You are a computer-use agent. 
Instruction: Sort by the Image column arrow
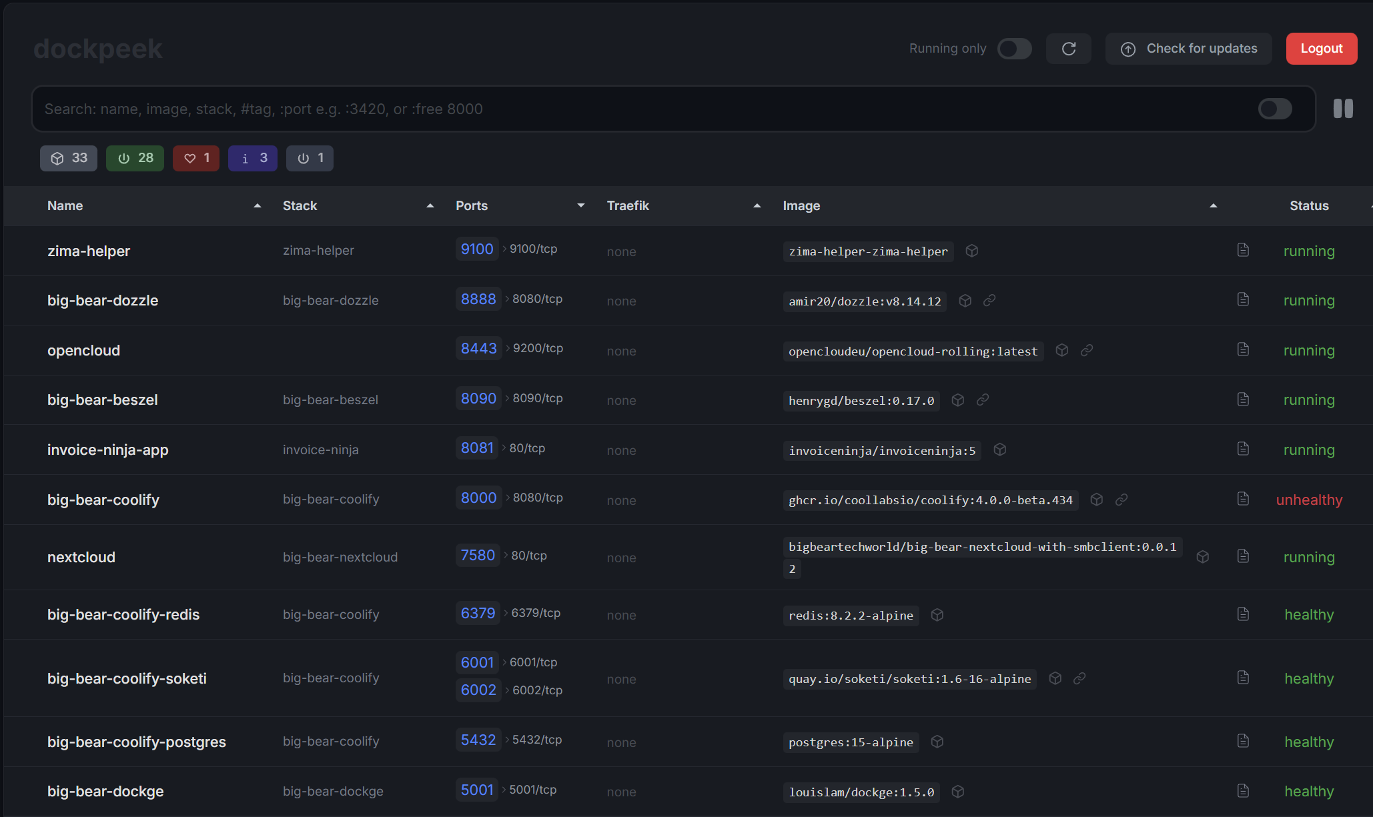tap(1213, 206)
